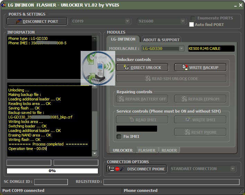
Task: Click the 0% progress bar
Action: pos(52,171)
